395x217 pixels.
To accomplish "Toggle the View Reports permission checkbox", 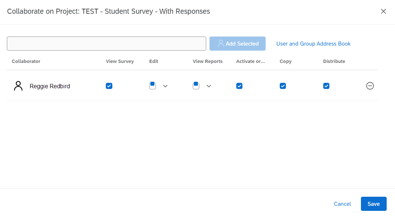I will [196, 86].
